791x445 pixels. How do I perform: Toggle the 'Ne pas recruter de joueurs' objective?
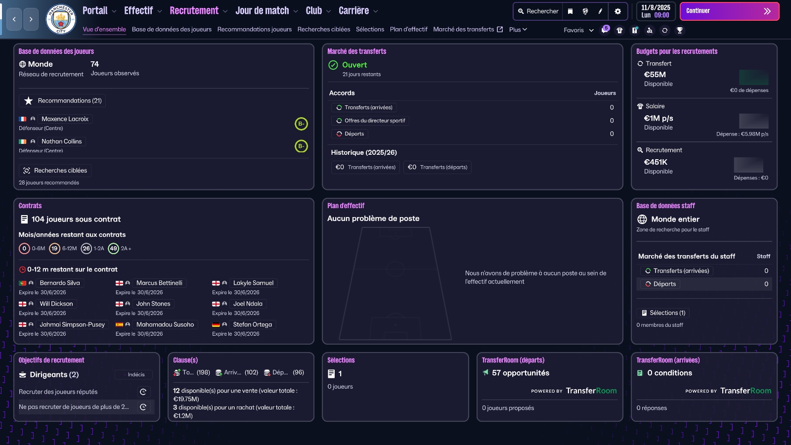coord(144,407)
